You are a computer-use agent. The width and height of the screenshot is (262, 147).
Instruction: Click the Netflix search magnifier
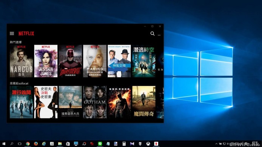153,34
